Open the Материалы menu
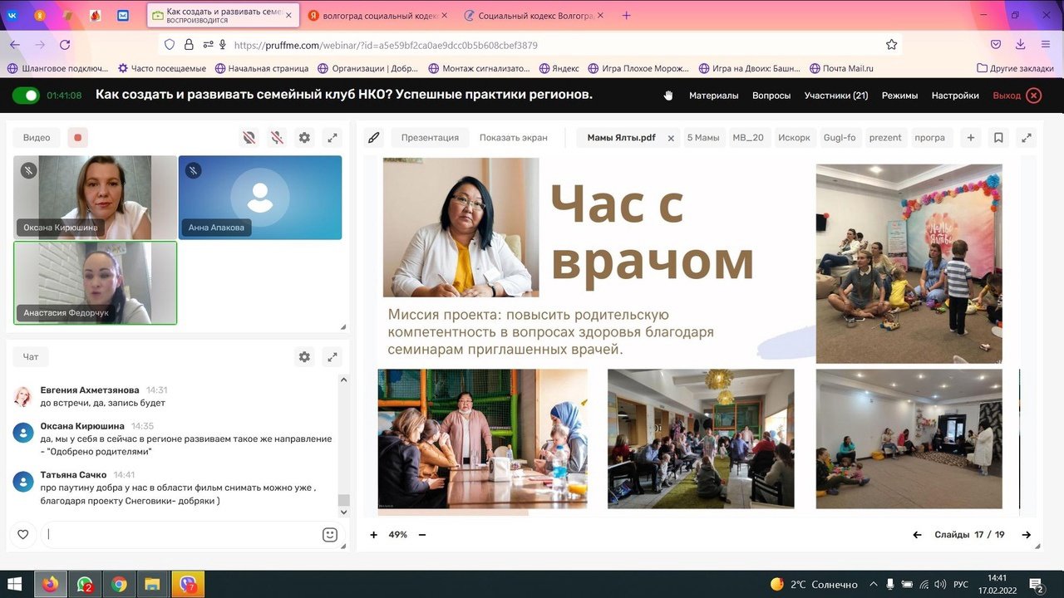The image size is (1064, 598). tap(713, 96)
